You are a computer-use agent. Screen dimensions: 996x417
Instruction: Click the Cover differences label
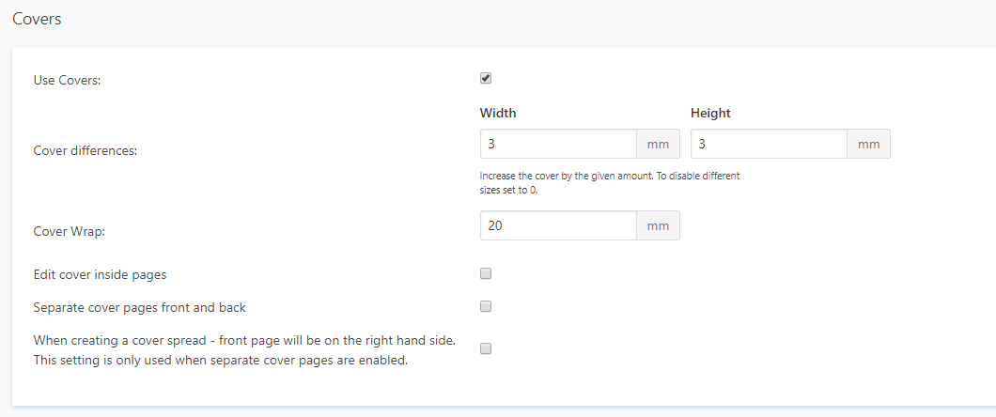coord(85,150)
